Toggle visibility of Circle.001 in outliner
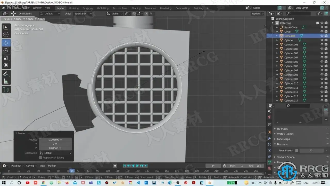 tap(322, 36)
